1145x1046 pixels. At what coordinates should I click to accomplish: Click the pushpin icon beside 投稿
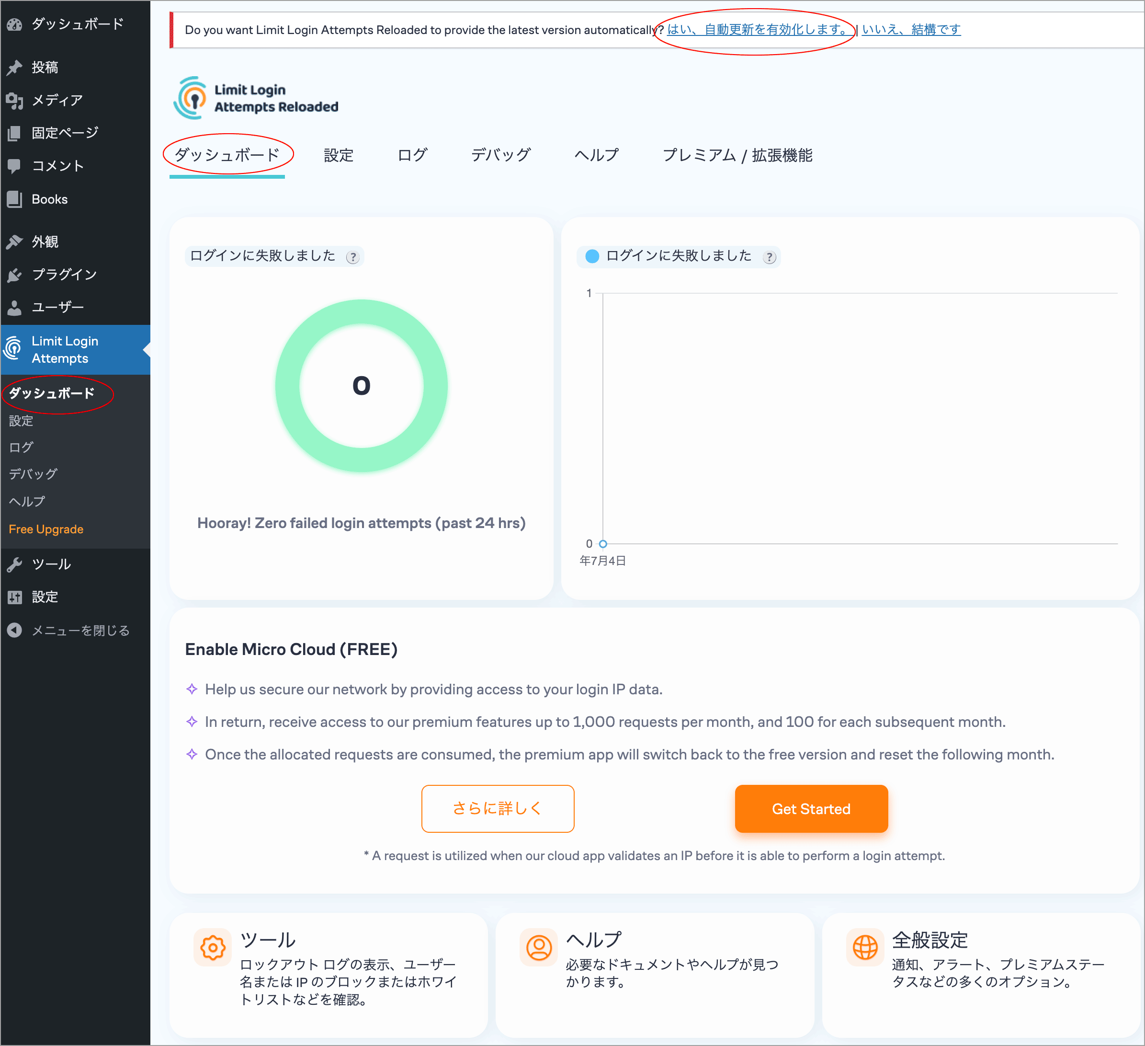[14, 68]
